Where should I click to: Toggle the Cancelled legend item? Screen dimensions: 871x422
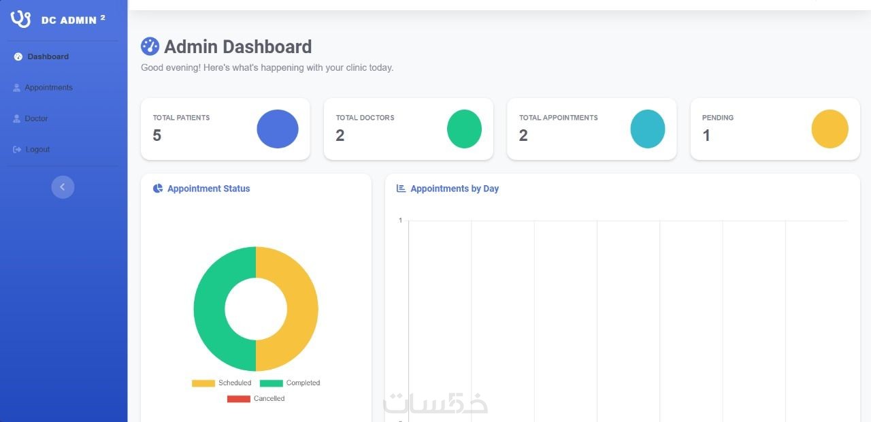point(256,398)
